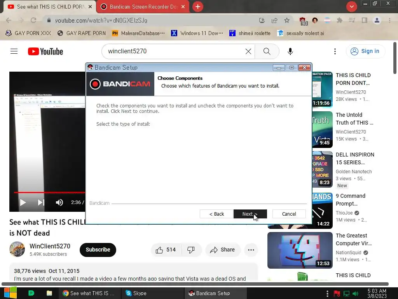The image size is (398, 299).
Task: Click the taskbar clock showing 5:03 AM
Action: click(x=377, y=294)
